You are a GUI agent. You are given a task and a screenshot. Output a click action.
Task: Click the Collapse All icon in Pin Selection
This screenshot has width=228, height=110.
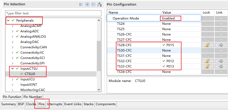[93, 5]
